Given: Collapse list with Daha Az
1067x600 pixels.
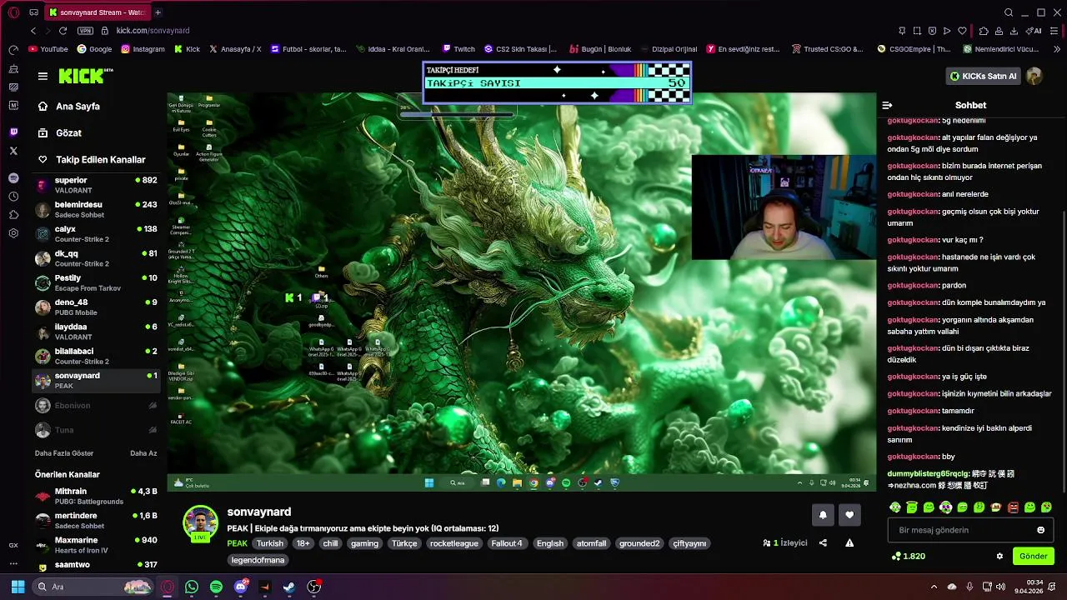Looking at the screenshot, I should point(143,453).
